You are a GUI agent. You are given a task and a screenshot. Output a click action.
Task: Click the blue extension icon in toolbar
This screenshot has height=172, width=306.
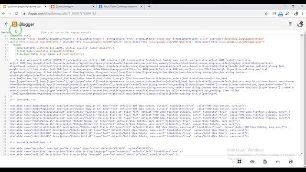(281, 14)
